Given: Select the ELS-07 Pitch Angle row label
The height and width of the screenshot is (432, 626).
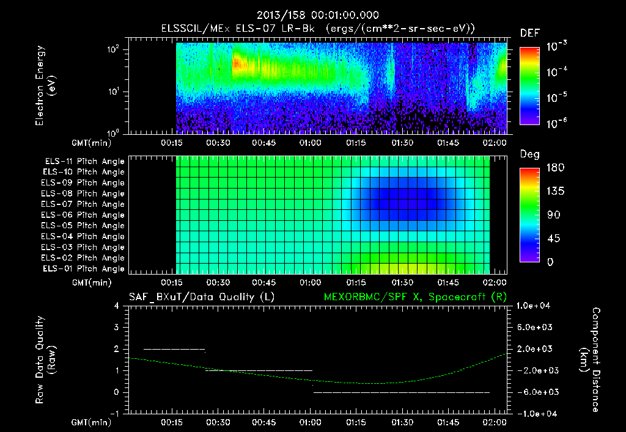Looking at the screenshot, I should 83,204.
